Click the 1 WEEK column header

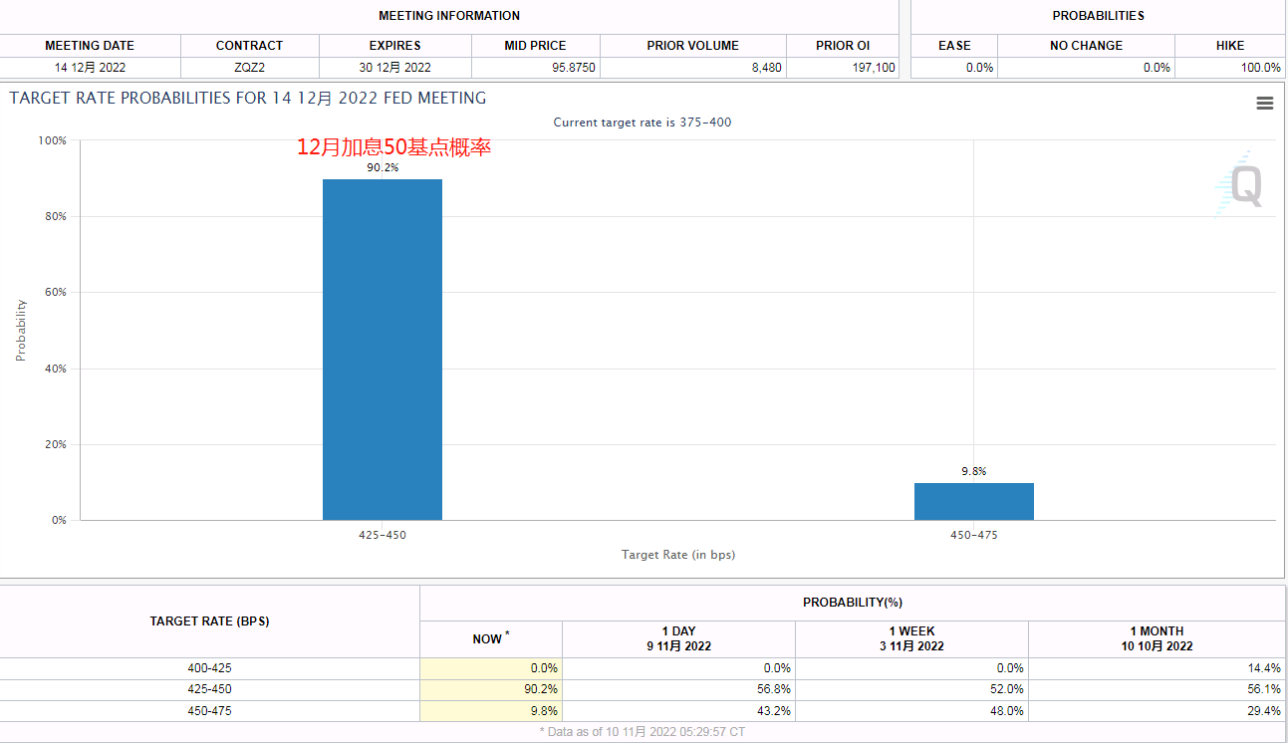click(x=911, y=638)
